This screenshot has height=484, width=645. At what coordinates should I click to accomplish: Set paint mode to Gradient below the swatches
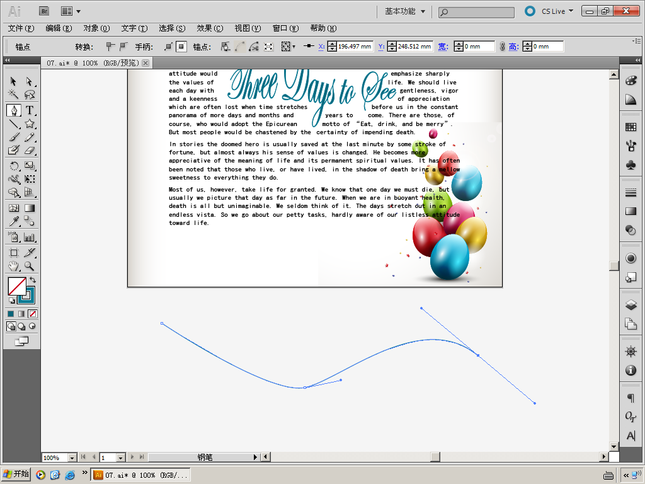21,314
